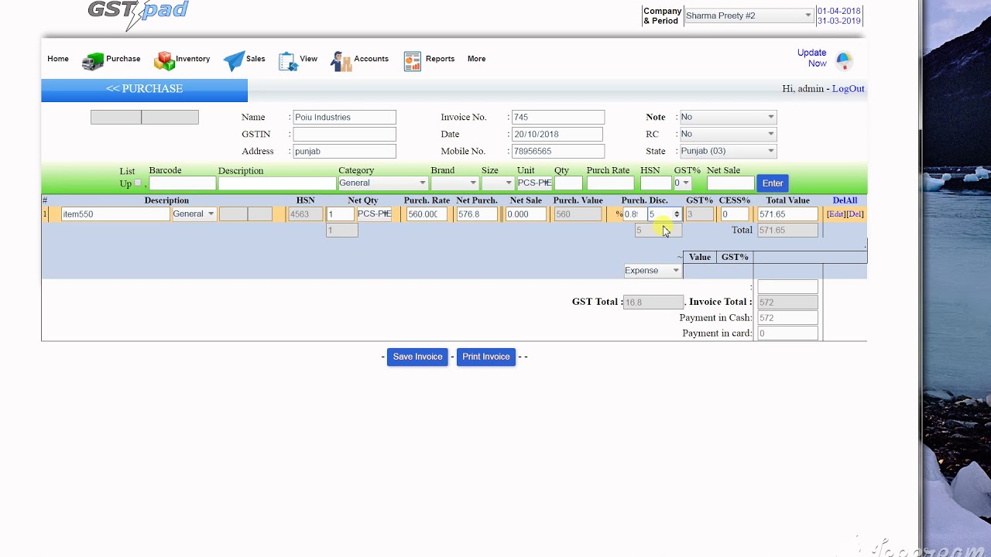Viewport: 991px width, 557px height.
Task: Click the Reports chart icon
Action: click(x=412, y=61)
